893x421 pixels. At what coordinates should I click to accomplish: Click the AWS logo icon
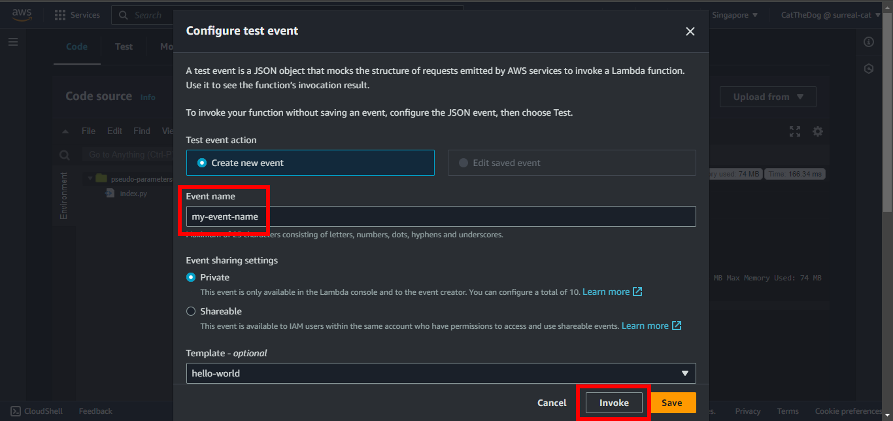[x=22, y=14]
